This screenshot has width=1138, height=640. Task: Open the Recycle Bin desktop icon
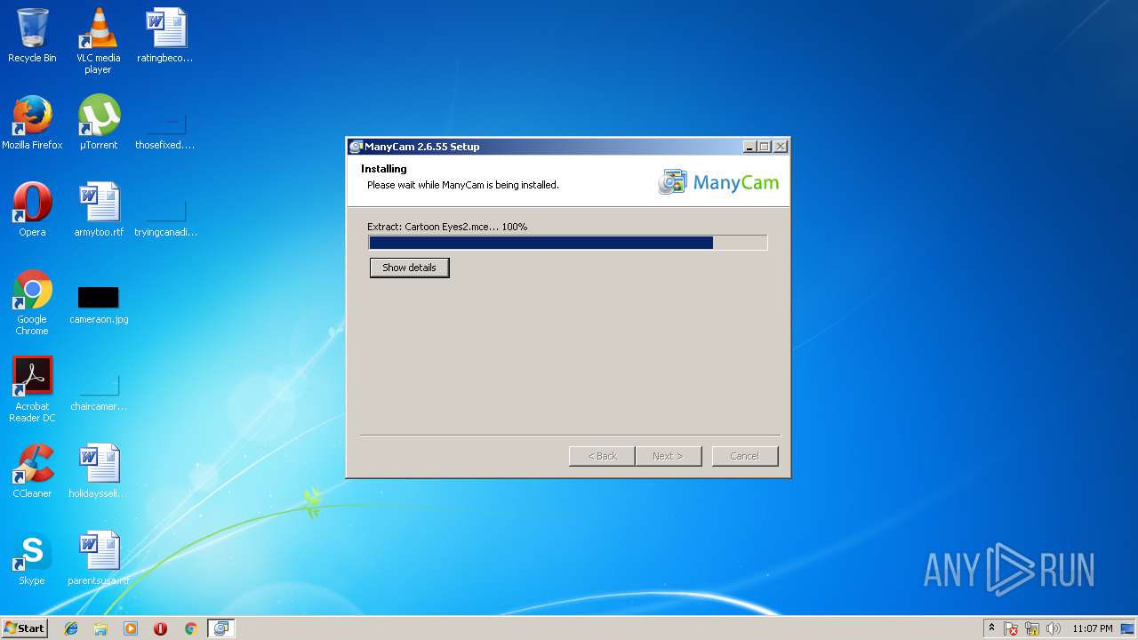[32, 36]
